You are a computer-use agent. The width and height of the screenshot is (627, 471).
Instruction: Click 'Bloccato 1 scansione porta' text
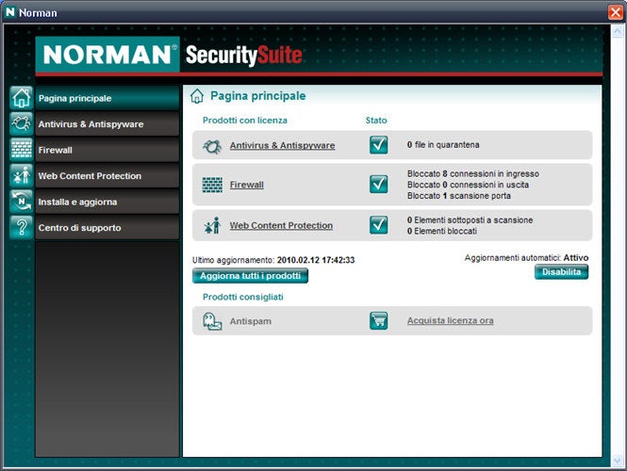(458, 196)
